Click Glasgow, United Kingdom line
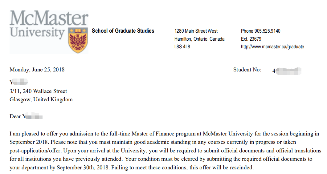The height and width of the screenshot is (174, 327). [41, 99]
